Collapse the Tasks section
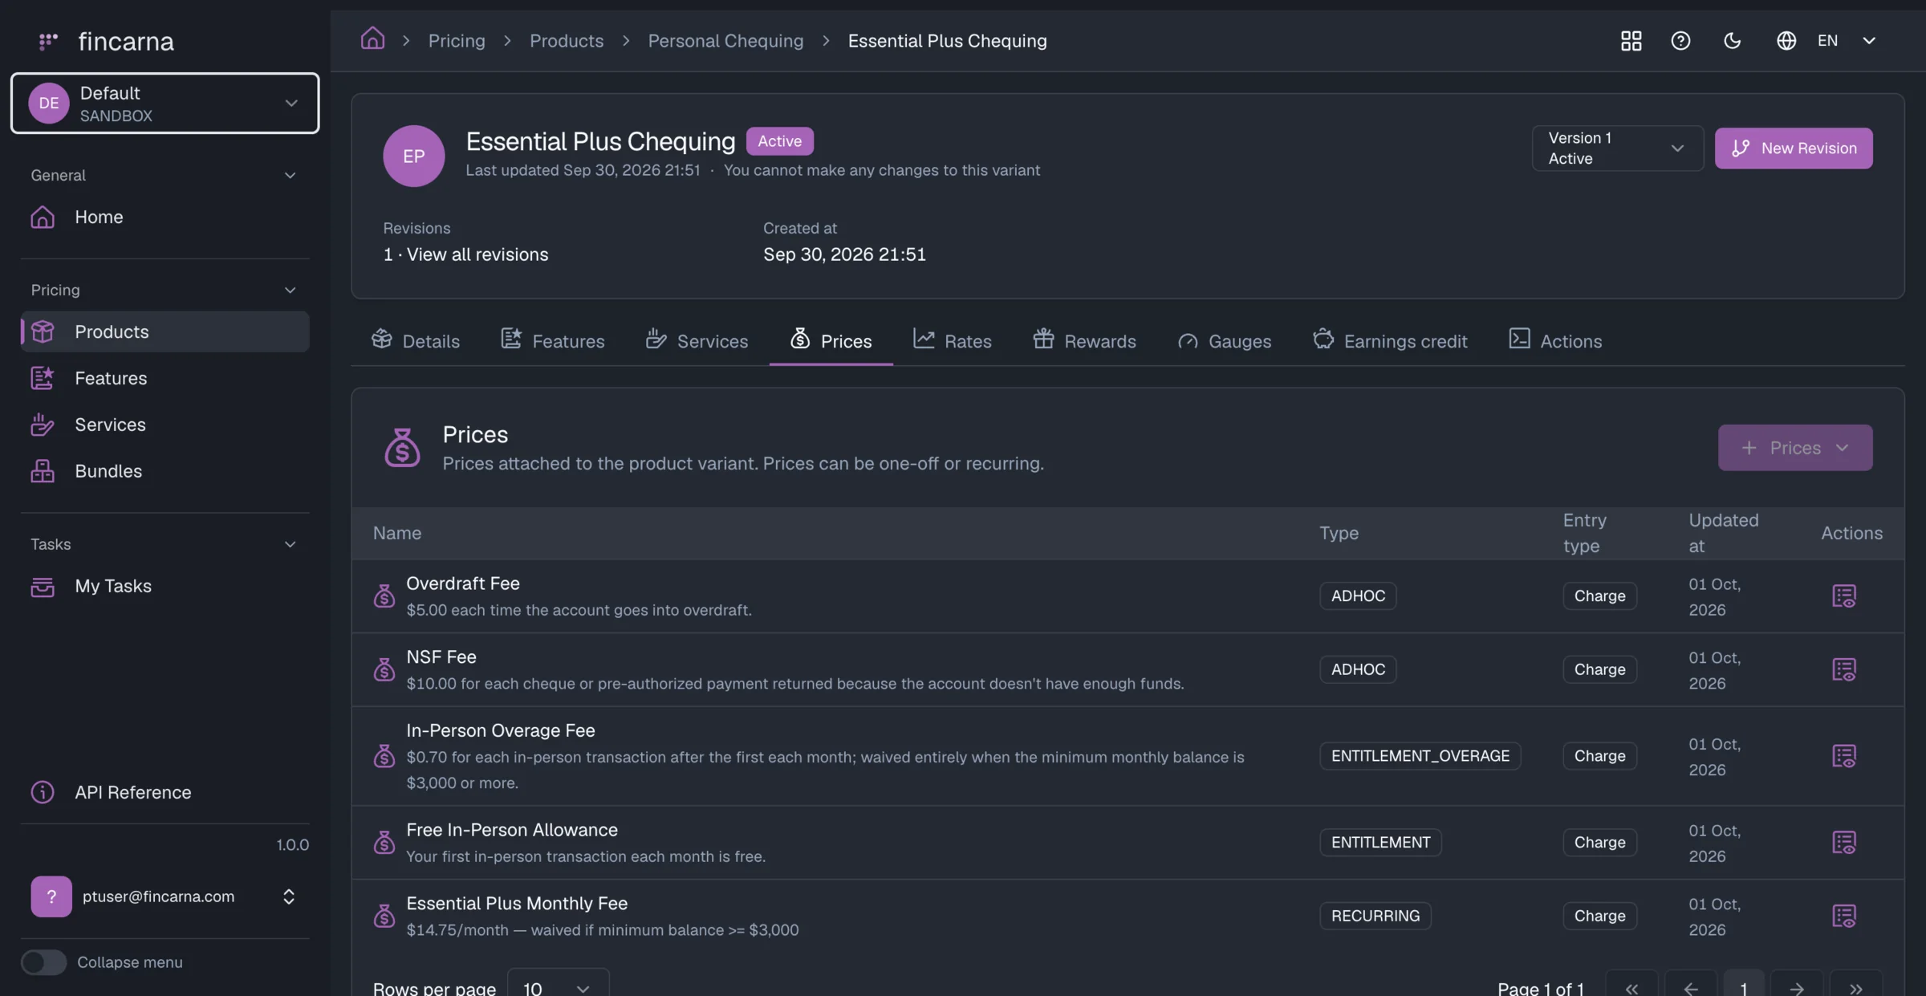 click(290, 544)
